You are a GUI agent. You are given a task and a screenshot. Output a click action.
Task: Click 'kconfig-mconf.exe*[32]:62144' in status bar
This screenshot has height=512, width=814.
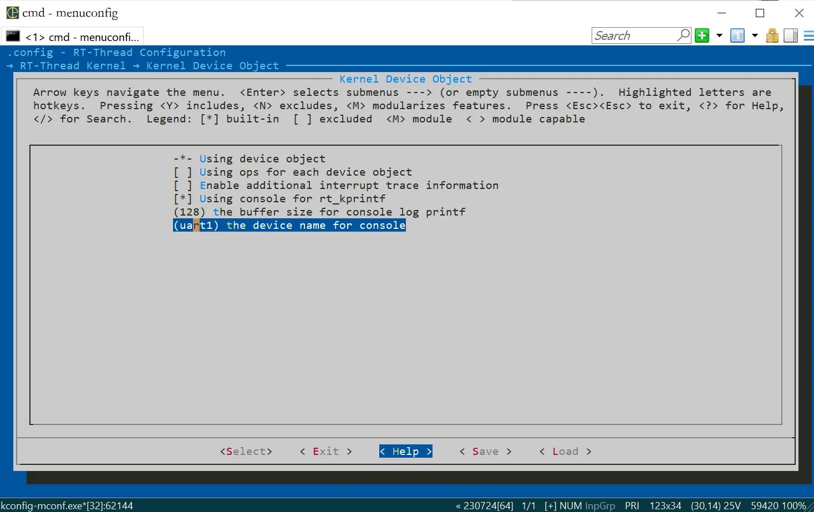(67, 505)
